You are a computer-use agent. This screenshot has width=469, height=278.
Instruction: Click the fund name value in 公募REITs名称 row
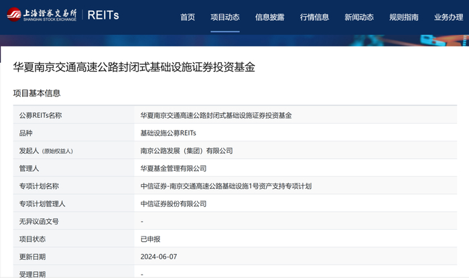(x=216, y=116)
